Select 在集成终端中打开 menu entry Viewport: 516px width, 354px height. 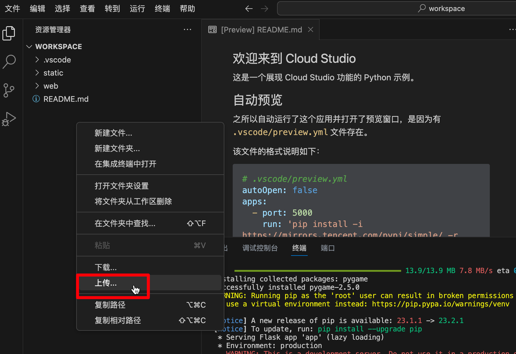(x=150, y=164)
